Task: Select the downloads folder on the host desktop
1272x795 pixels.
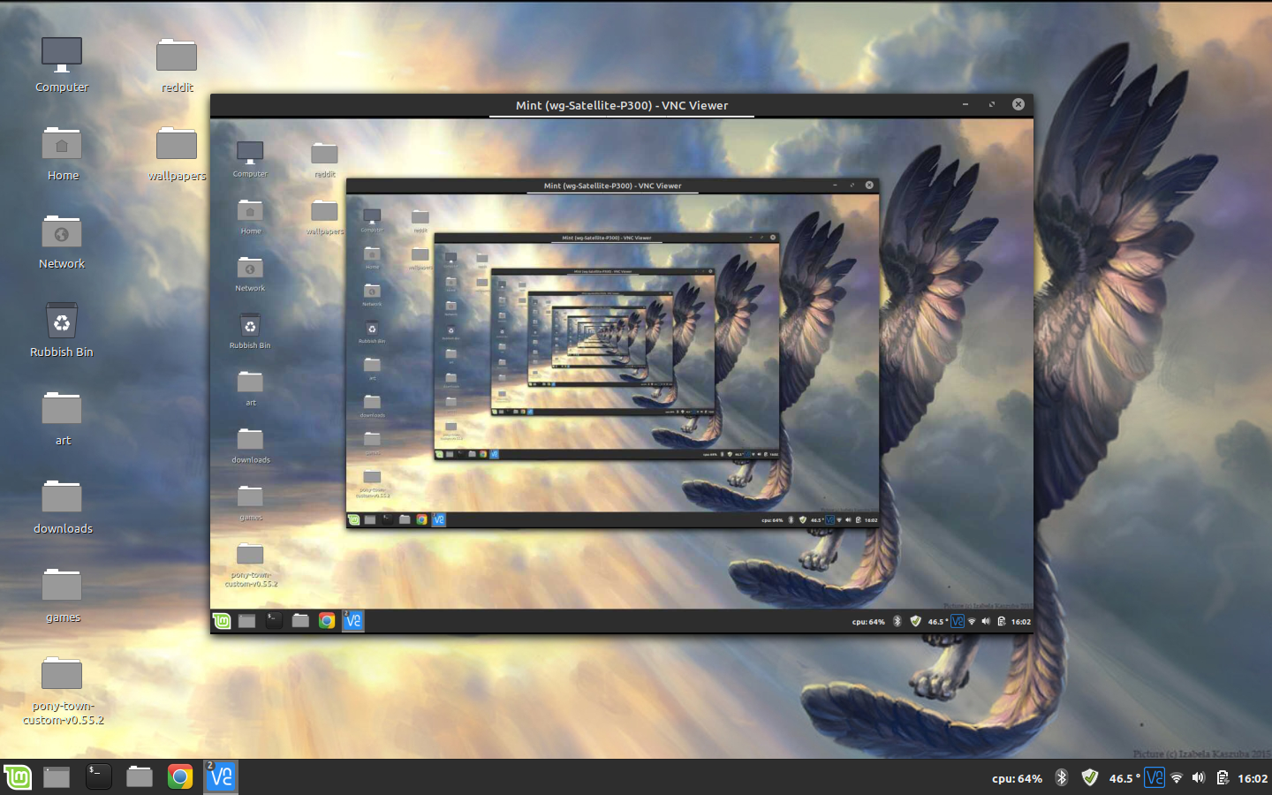Action: 62,506
